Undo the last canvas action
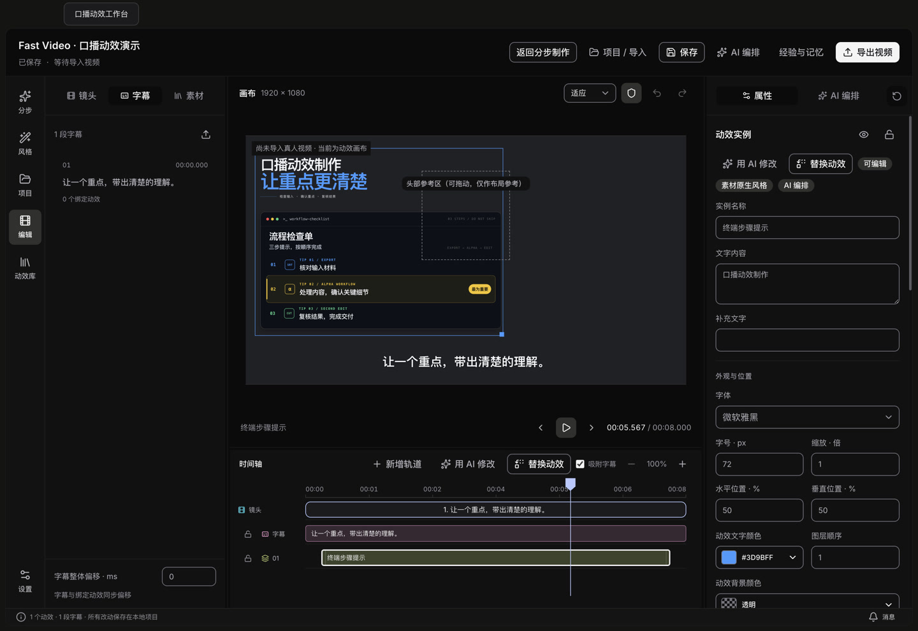918x631 pixels. 657,93
